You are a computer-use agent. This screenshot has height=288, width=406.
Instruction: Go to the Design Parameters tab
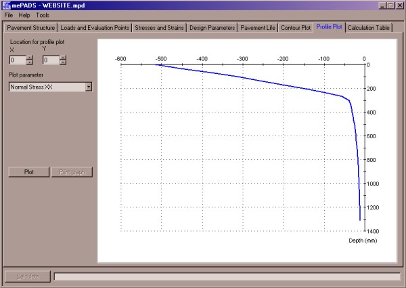click(x=212, y=28)
